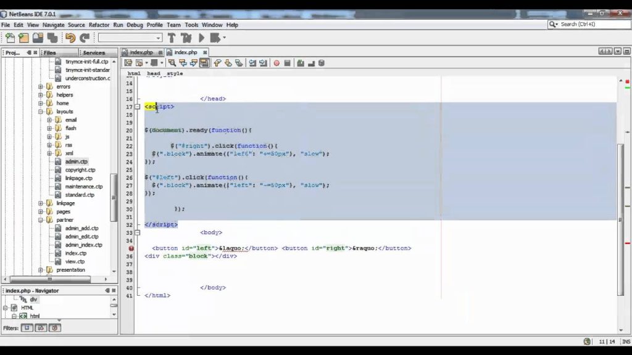Click the editor vertical scrollbar
The width and height of the screenshot is (632, 355).
pyautogui.click(x=621, y=219)
